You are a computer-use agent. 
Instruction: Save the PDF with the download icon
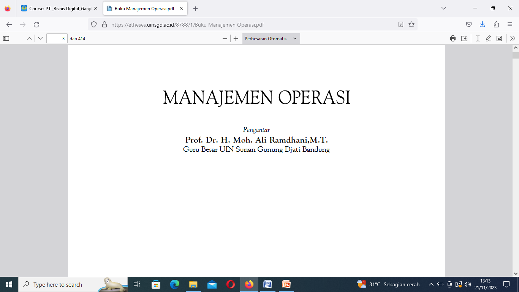464,38
